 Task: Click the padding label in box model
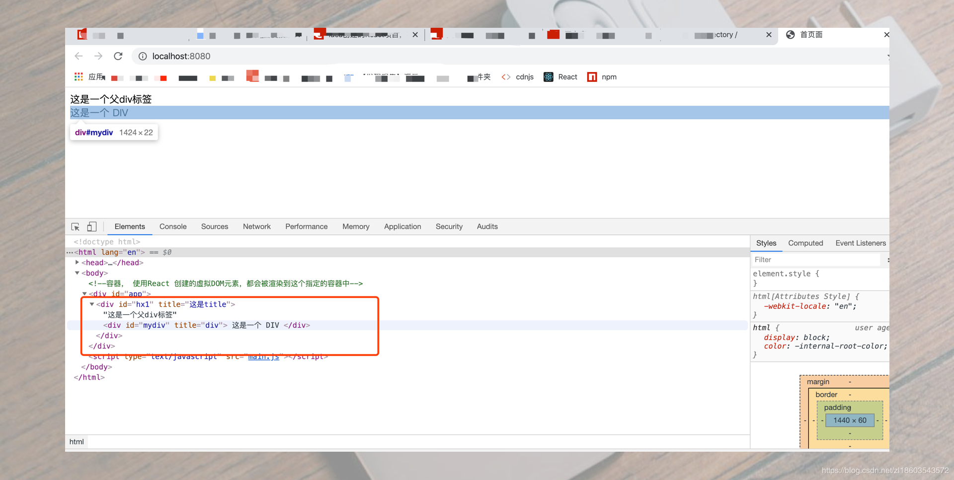click(x=837, y=408)
